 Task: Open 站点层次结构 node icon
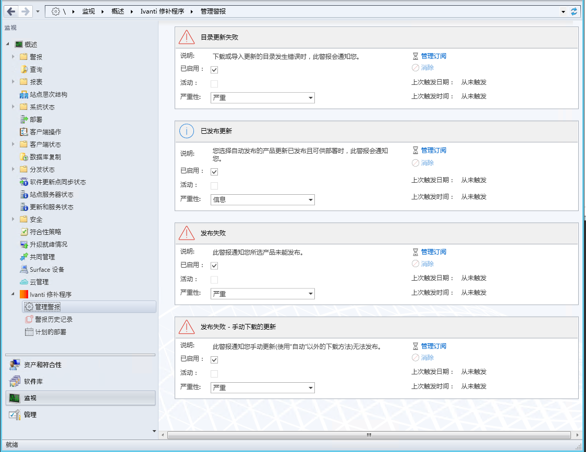(23, 95)
